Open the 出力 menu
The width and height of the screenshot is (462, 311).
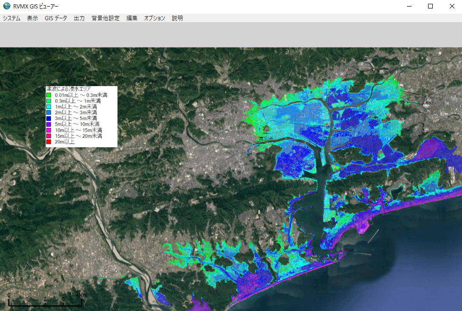(x=79, y=18)
